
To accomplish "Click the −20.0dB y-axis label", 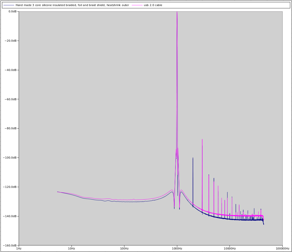I will (10, 41).
